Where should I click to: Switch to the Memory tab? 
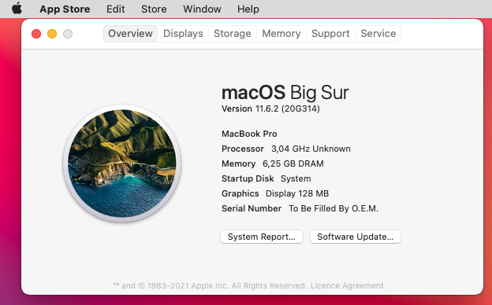point(281,34)
